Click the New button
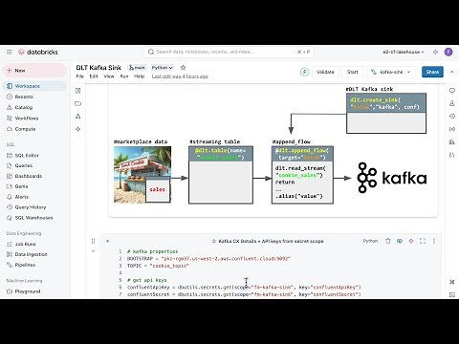The width and height of the screenshot is (459, 344). pos(34,71)
